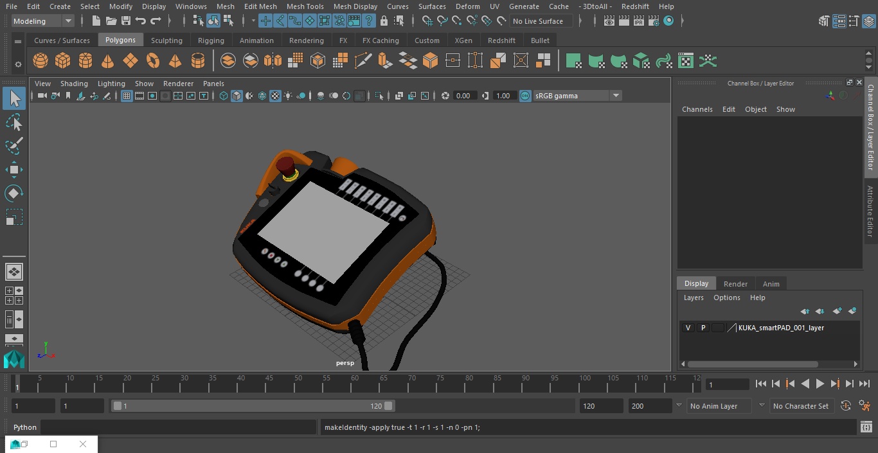878x453 pixels.
Task: Click the New Scene file icon
Action: pos(96,21)
